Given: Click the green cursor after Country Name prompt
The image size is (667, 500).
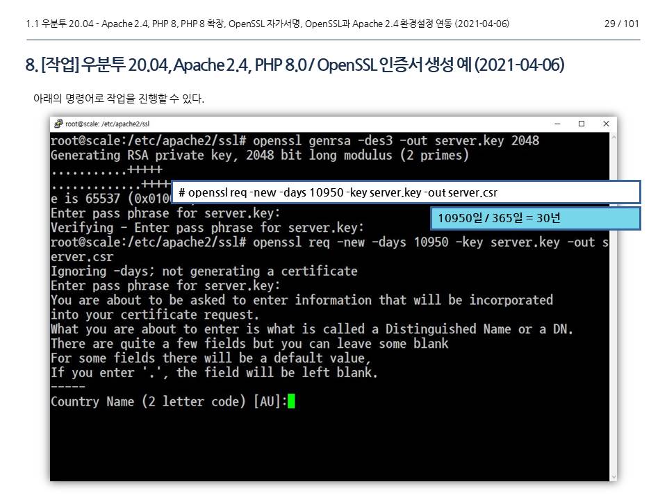Looking at the screenshot, I should [x=291, y=401].
